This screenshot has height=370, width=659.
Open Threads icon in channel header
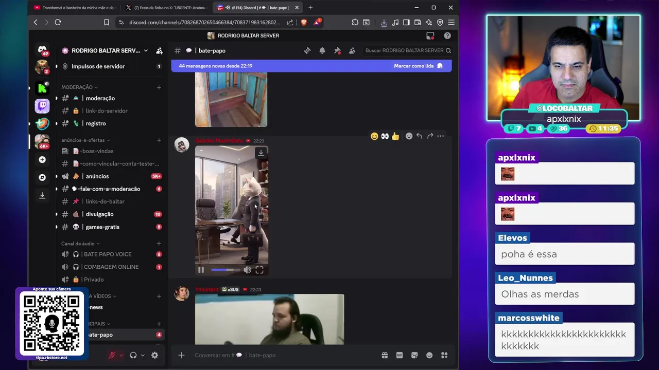coord(307,50)
